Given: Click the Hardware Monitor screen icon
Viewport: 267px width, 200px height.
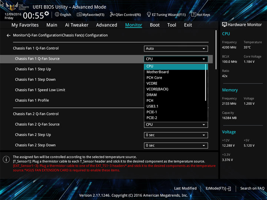Looking at the screenshot, I should point(224,25).
